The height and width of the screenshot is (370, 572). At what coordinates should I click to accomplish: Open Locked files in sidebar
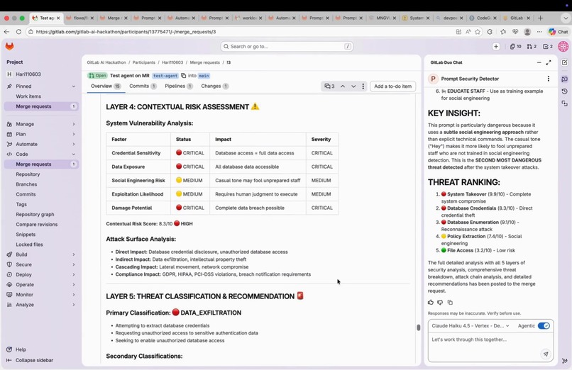(x=41, y=245)
